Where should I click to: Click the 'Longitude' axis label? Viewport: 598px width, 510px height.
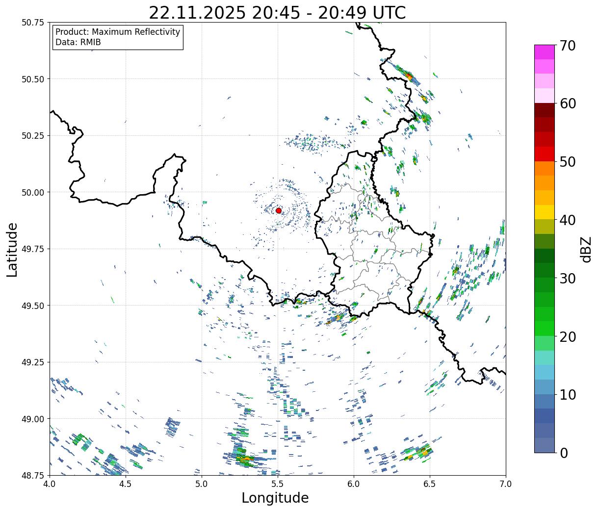275,498
